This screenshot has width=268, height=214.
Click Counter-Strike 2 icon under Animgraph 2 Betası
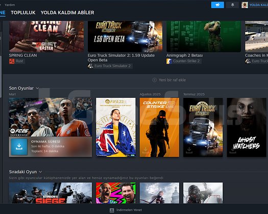(x=169, y=61)
